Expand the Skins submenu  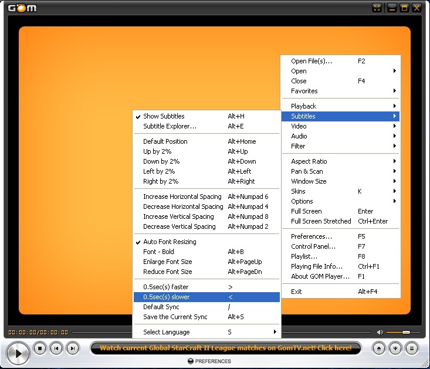[340, 191]
